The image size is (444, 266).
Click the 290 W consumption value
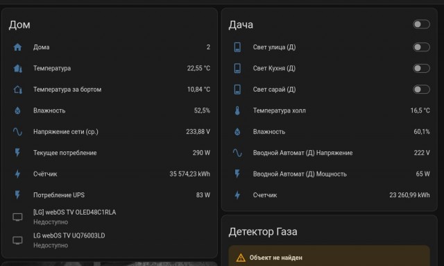click(201, 153)
